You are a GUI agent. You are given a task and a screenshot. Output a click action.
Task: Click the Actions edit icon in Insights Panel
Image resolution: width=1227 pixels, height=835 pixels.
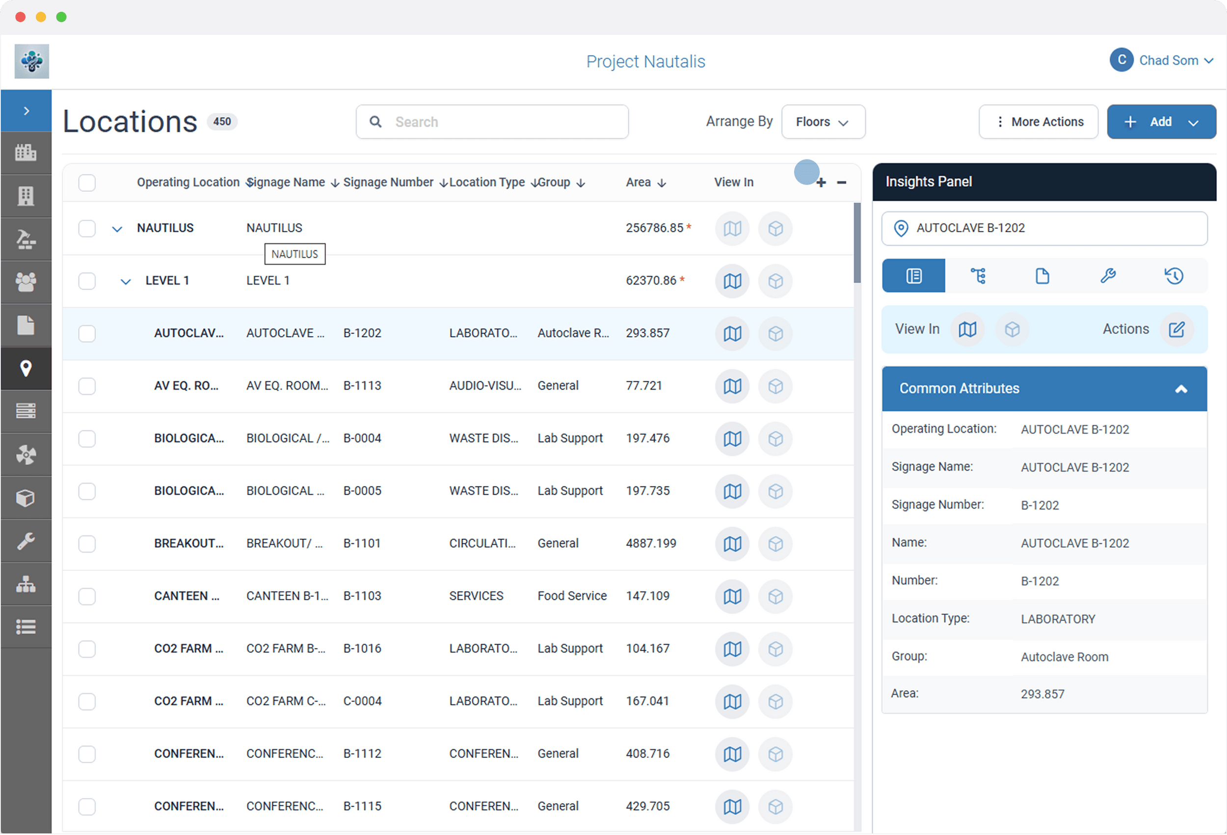pyautogui.click(x=1177, y=329)
